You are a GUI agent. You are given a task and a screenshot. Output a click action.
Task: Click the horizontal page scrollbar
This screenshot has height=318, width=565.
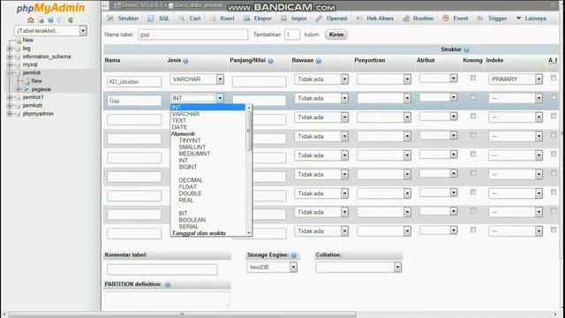click(182, 314)
